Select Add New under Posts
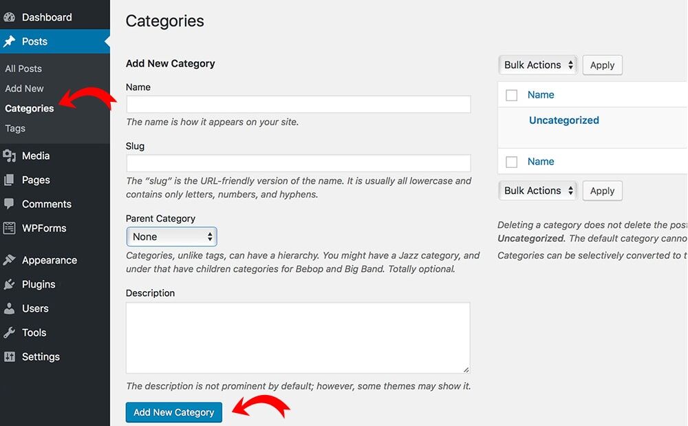The image size is (688, 426). point(24,88)
